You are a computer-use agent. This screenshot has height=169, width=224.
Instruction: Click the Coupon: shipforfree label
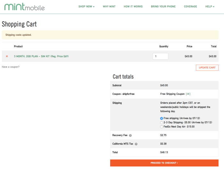[124, 94]
